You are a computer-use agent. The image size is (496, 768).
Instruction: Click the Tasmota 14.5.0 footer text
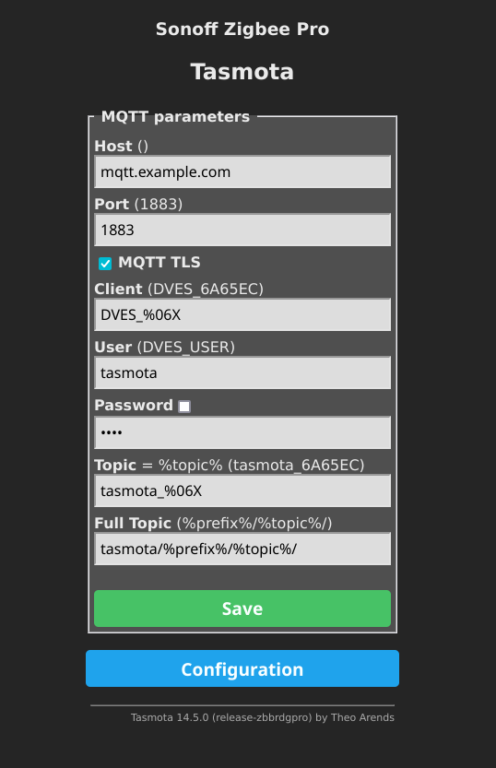pyautogui.click(x=263, y=717)
